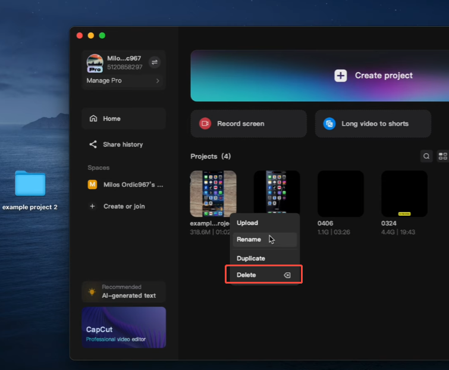Click the Long video to shorts icon
449x370 pixels.
click(329, 124)
